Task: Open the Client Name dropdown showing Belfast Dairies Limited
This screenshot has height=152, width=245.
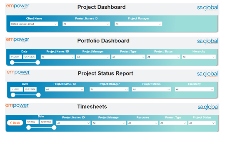Action: (34, 24)
